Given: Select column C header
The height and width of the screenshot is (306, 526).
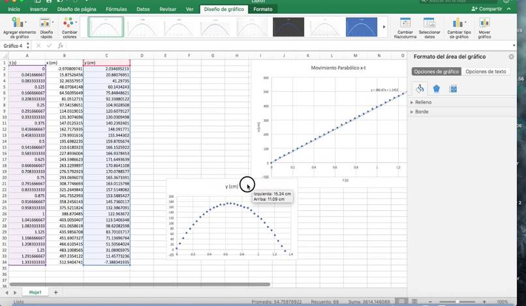Looking at the screenshot, I should [x=106, y=56].
